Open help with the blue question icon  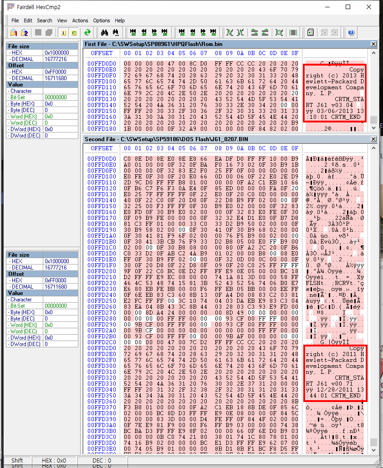tap(352, 32)
